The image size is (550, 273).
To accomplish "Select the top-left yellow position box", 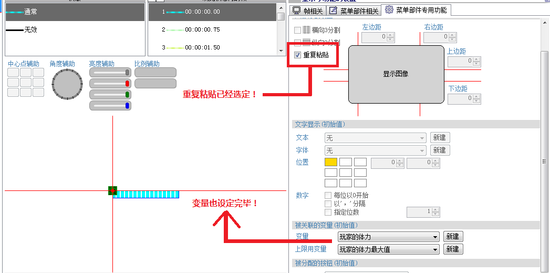I will coord(331,162).
